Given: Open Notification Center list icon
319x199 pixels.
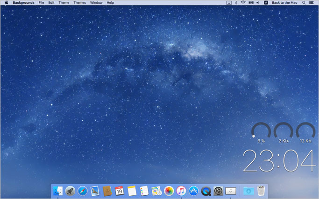Looking at the screenshot, I should [x=311, y=3].
